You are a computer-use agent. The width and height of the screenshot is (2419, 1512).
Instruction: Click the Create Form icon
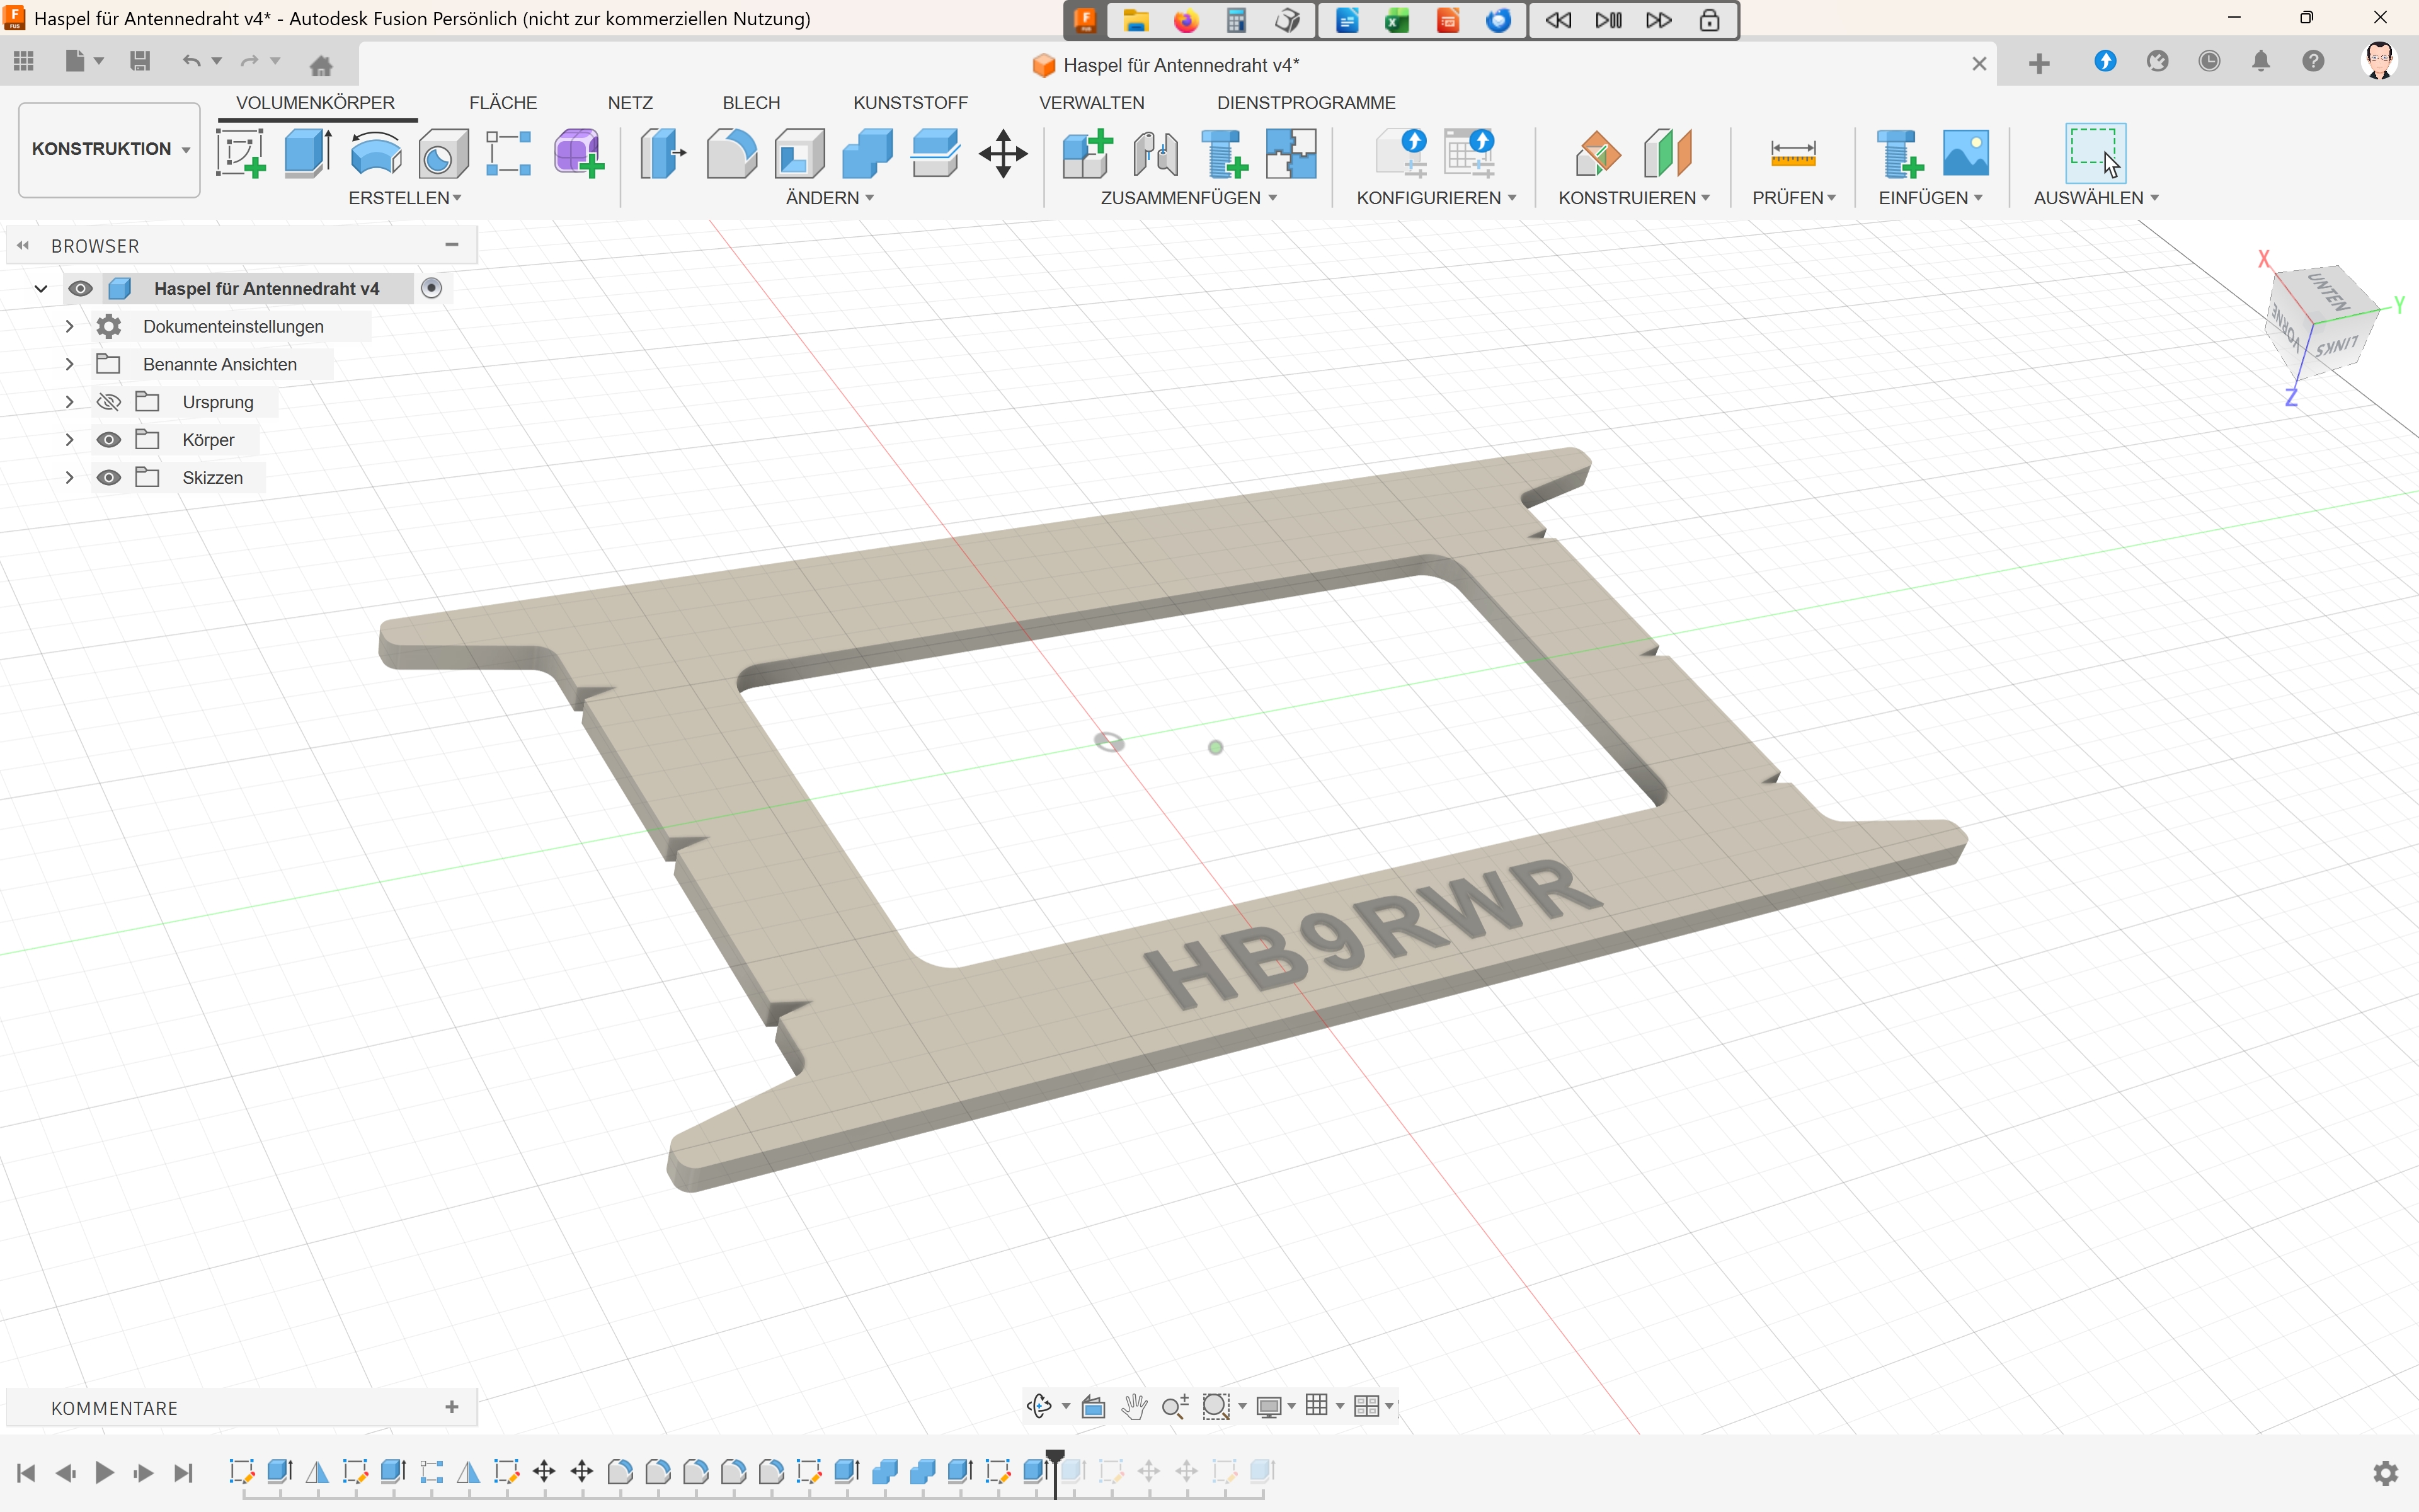click(578, 153)
